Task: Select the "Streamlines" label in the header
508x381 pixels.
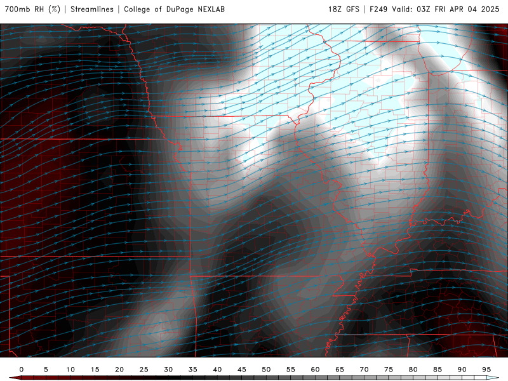Action: coord(92,9)
